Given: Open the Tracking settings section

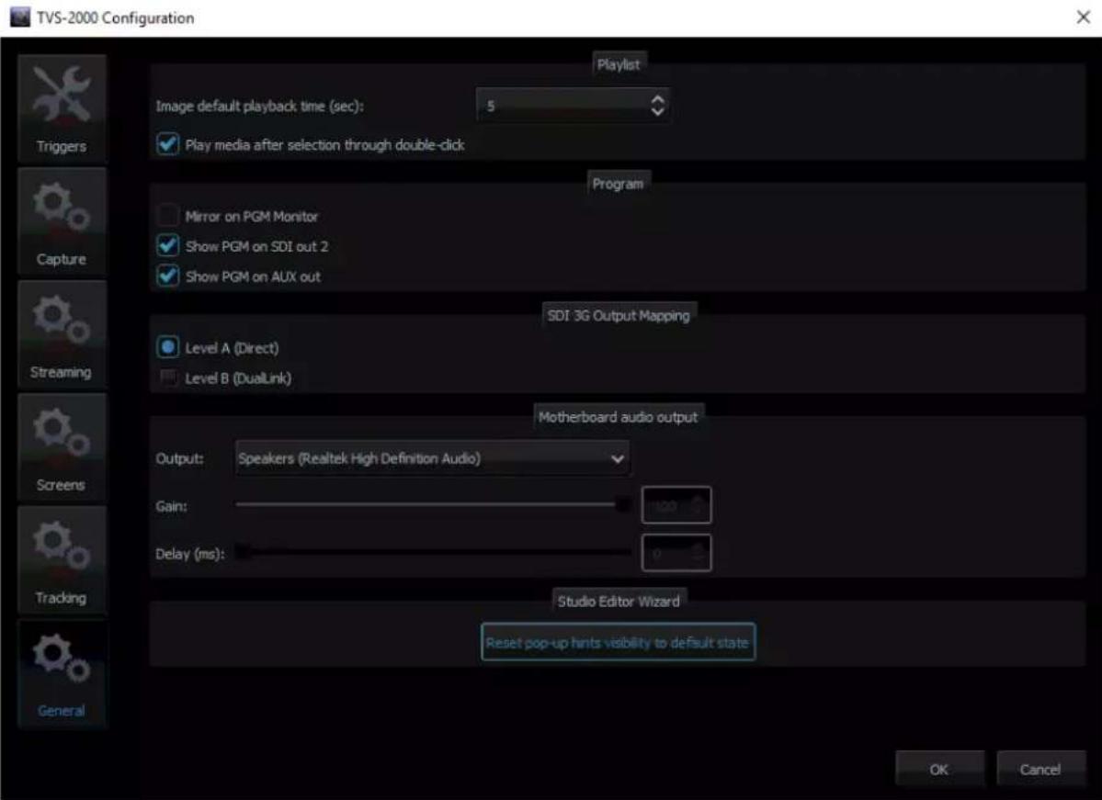Looking at the screenshot, I should (62, 560).
